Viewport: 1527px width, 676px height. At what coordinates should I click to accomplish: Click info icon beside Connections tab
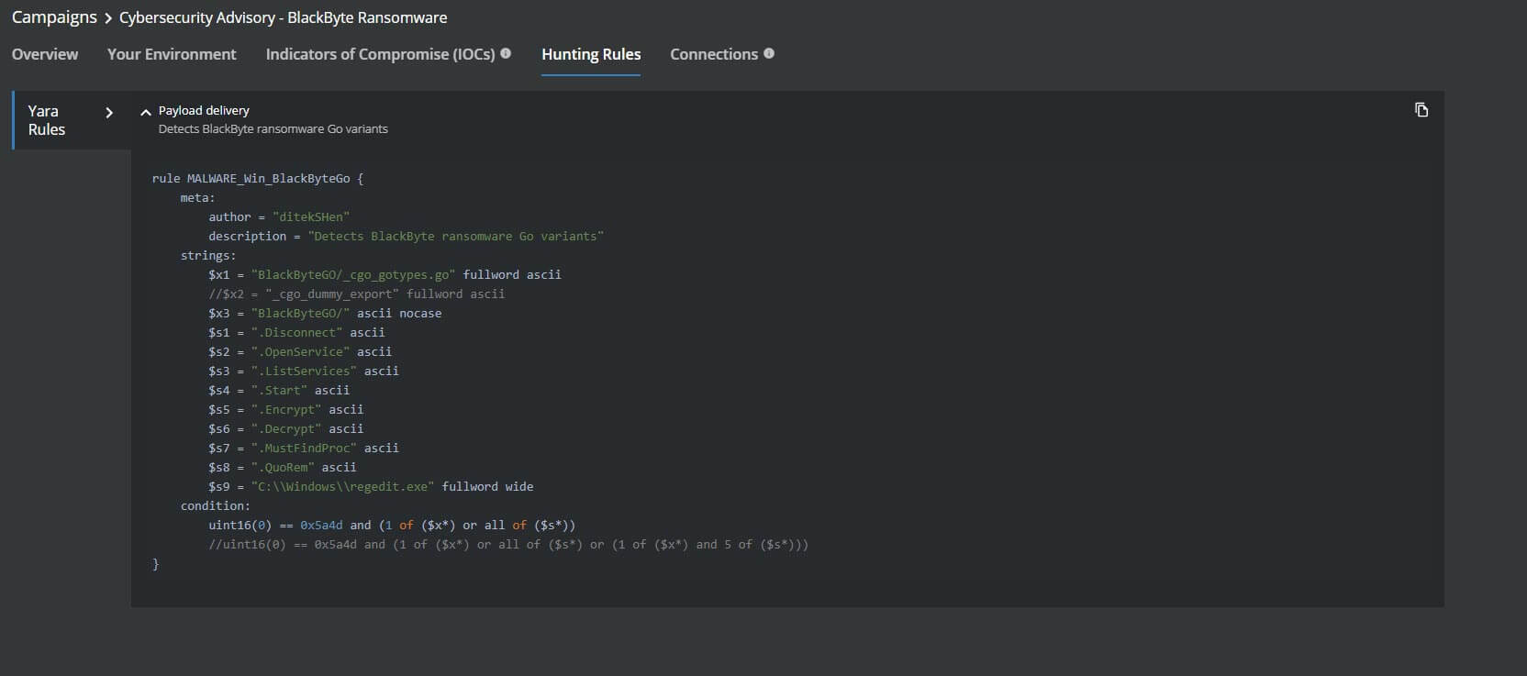[x=769, y=53]
